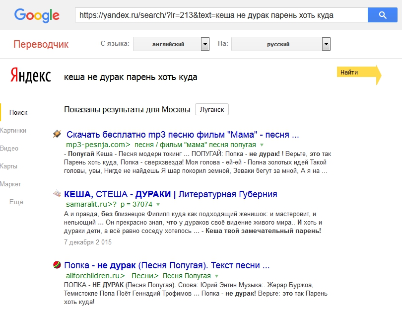Expand the arrow after samaralit.ru URL
This screenshot has width=402, height=313.
[158, 205]
